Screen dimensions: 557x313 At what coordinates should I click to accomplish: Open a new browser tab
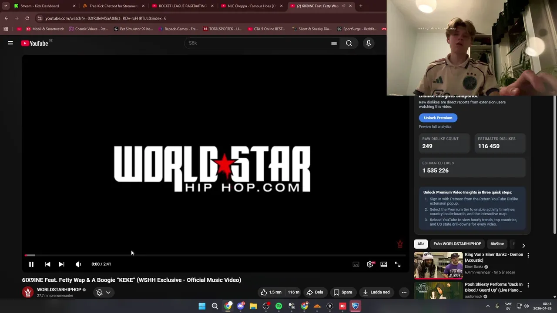361,6
